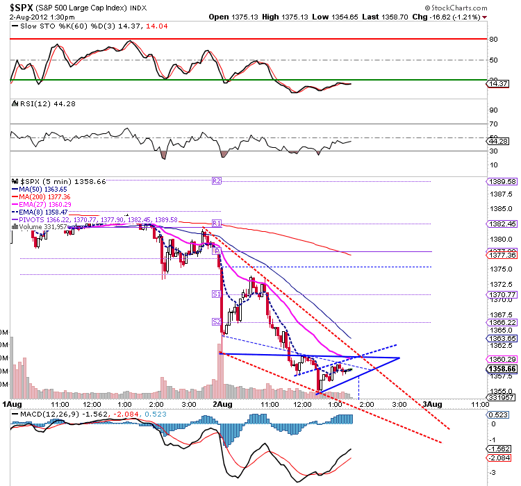Viewport: 521px width, 486px height.
Task: Click the R2 pivot label
Action: pyautogui.click(x=217, y=181)
